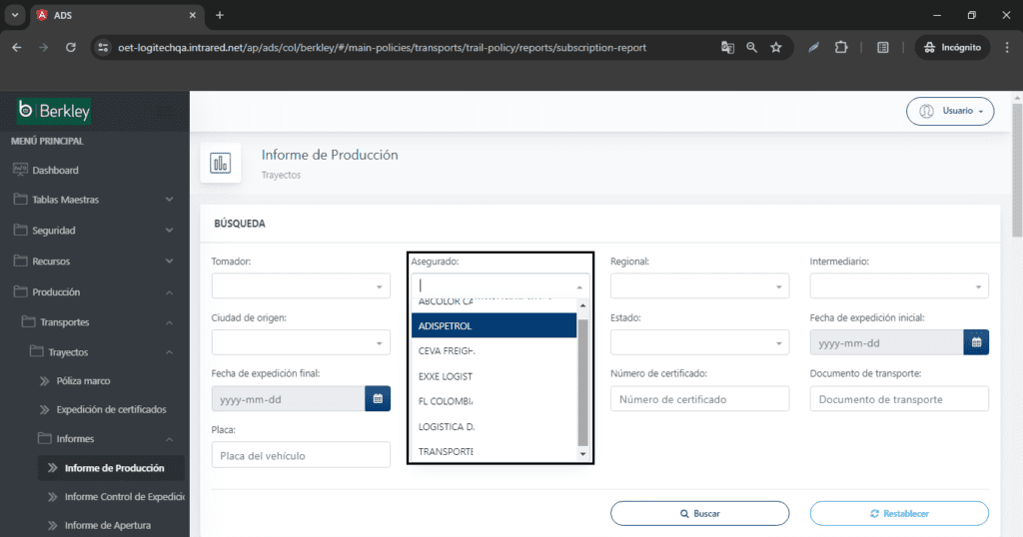Screen dimensions: 1023x537
Task: Open calendar for Fecha de expedición inicial
Action: tap(976, 342)
